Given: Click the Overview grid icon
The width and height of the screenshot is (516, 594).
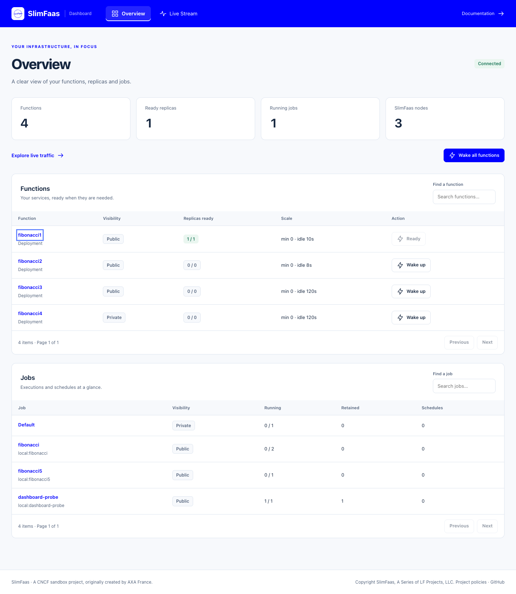Looking at the screenshot, I should [x=115, y=14].
